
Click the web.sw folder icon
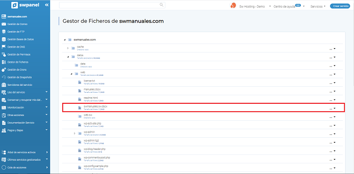(x=79, y=116)
